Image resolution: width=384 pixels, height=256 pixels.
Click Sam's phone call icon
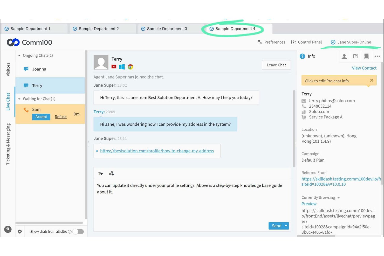click(26, 110)
